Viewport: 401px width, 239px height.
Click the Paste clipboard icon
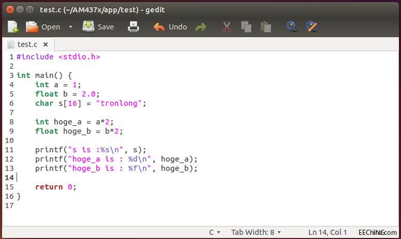click(266, 27)
